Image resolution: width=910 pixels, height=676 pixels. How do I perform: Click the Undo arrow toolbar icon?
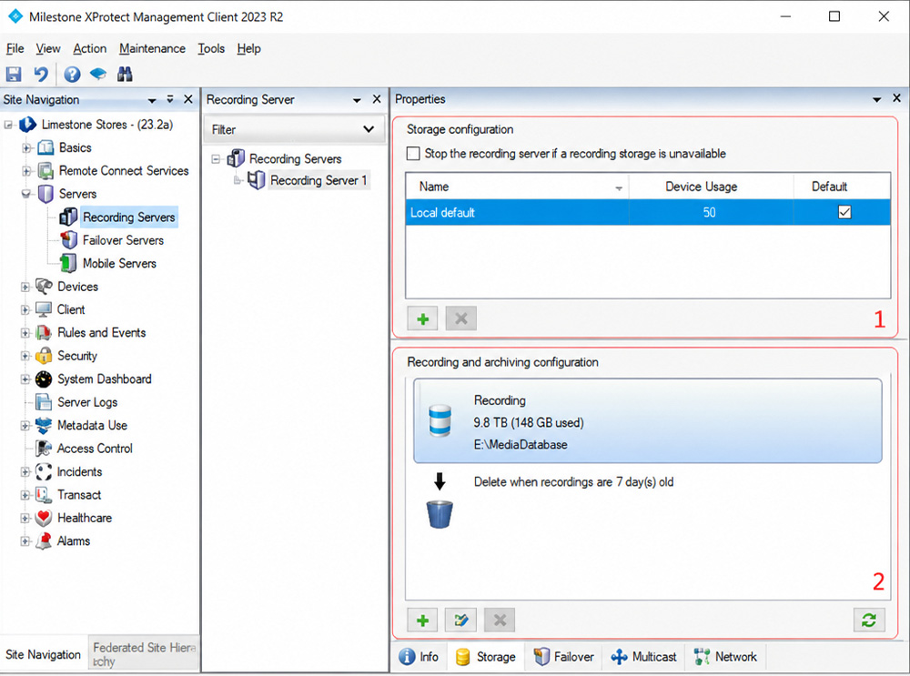(41, 75)
